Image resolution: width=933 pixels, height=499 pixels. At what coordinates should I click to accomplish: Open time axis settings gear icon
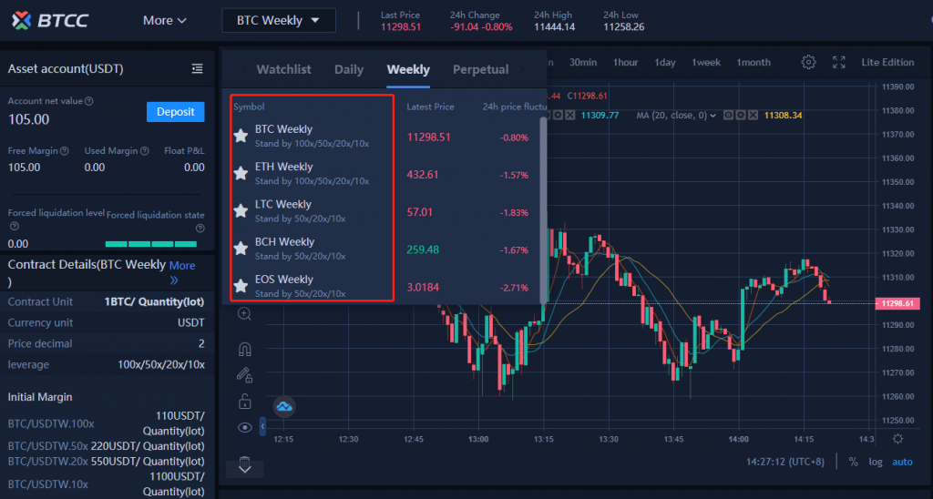(897, 439)
